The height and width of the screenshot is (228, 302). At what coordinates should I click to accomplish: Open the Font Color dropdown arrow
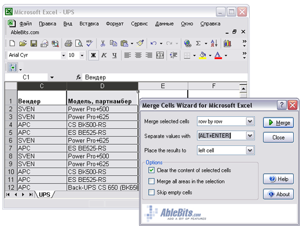[226, 55]
